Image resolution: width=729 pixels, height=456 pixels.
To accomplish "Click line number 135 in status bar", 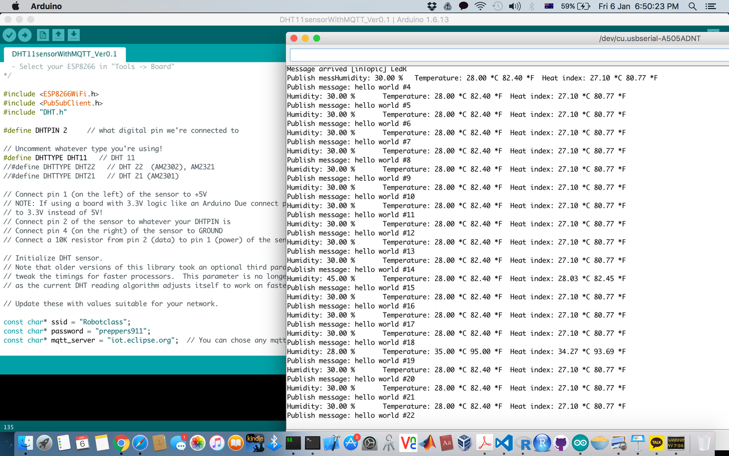I will pos(8,427).
